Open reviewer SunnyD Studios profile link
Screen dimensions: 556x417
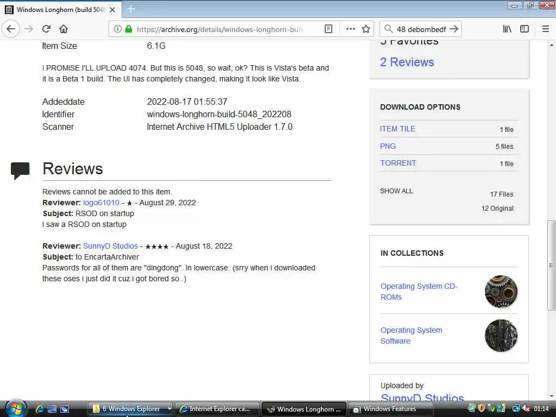coord(110,246)
